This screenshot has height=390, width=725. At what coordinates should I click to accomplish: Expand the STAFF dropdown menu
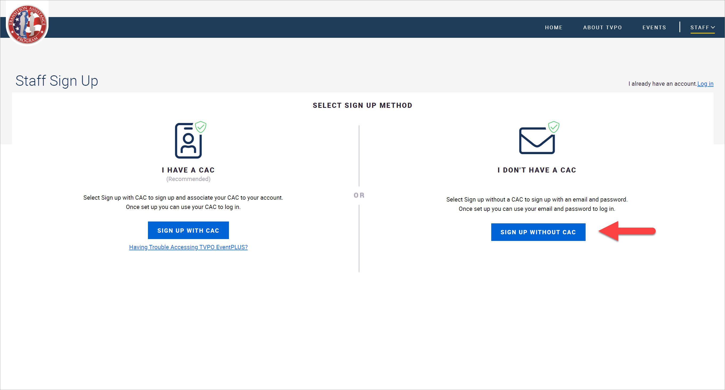point(702,28)
